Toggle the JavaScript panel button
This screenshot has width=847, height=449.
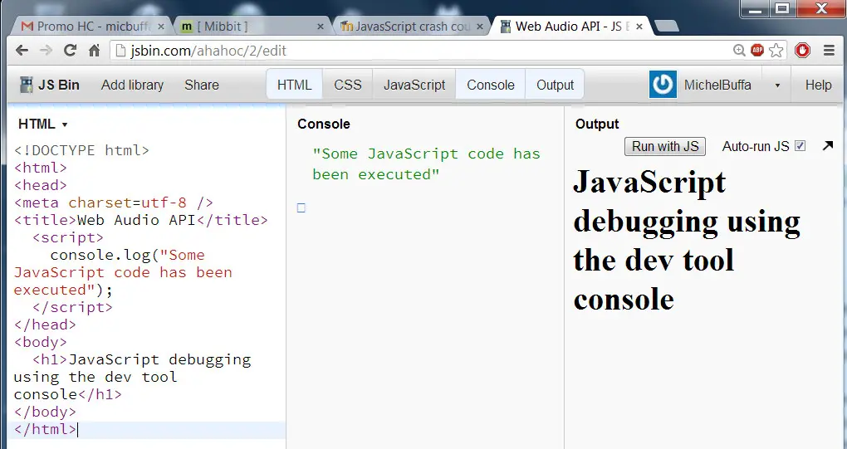tap(414, 85)
